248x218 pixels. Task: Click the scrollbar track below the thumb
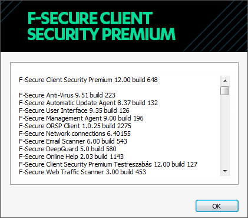click(x=225, y=131)
